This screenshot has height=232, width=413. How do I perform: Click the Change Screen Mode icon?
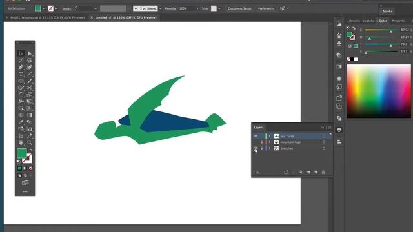(x=25, y=182)
